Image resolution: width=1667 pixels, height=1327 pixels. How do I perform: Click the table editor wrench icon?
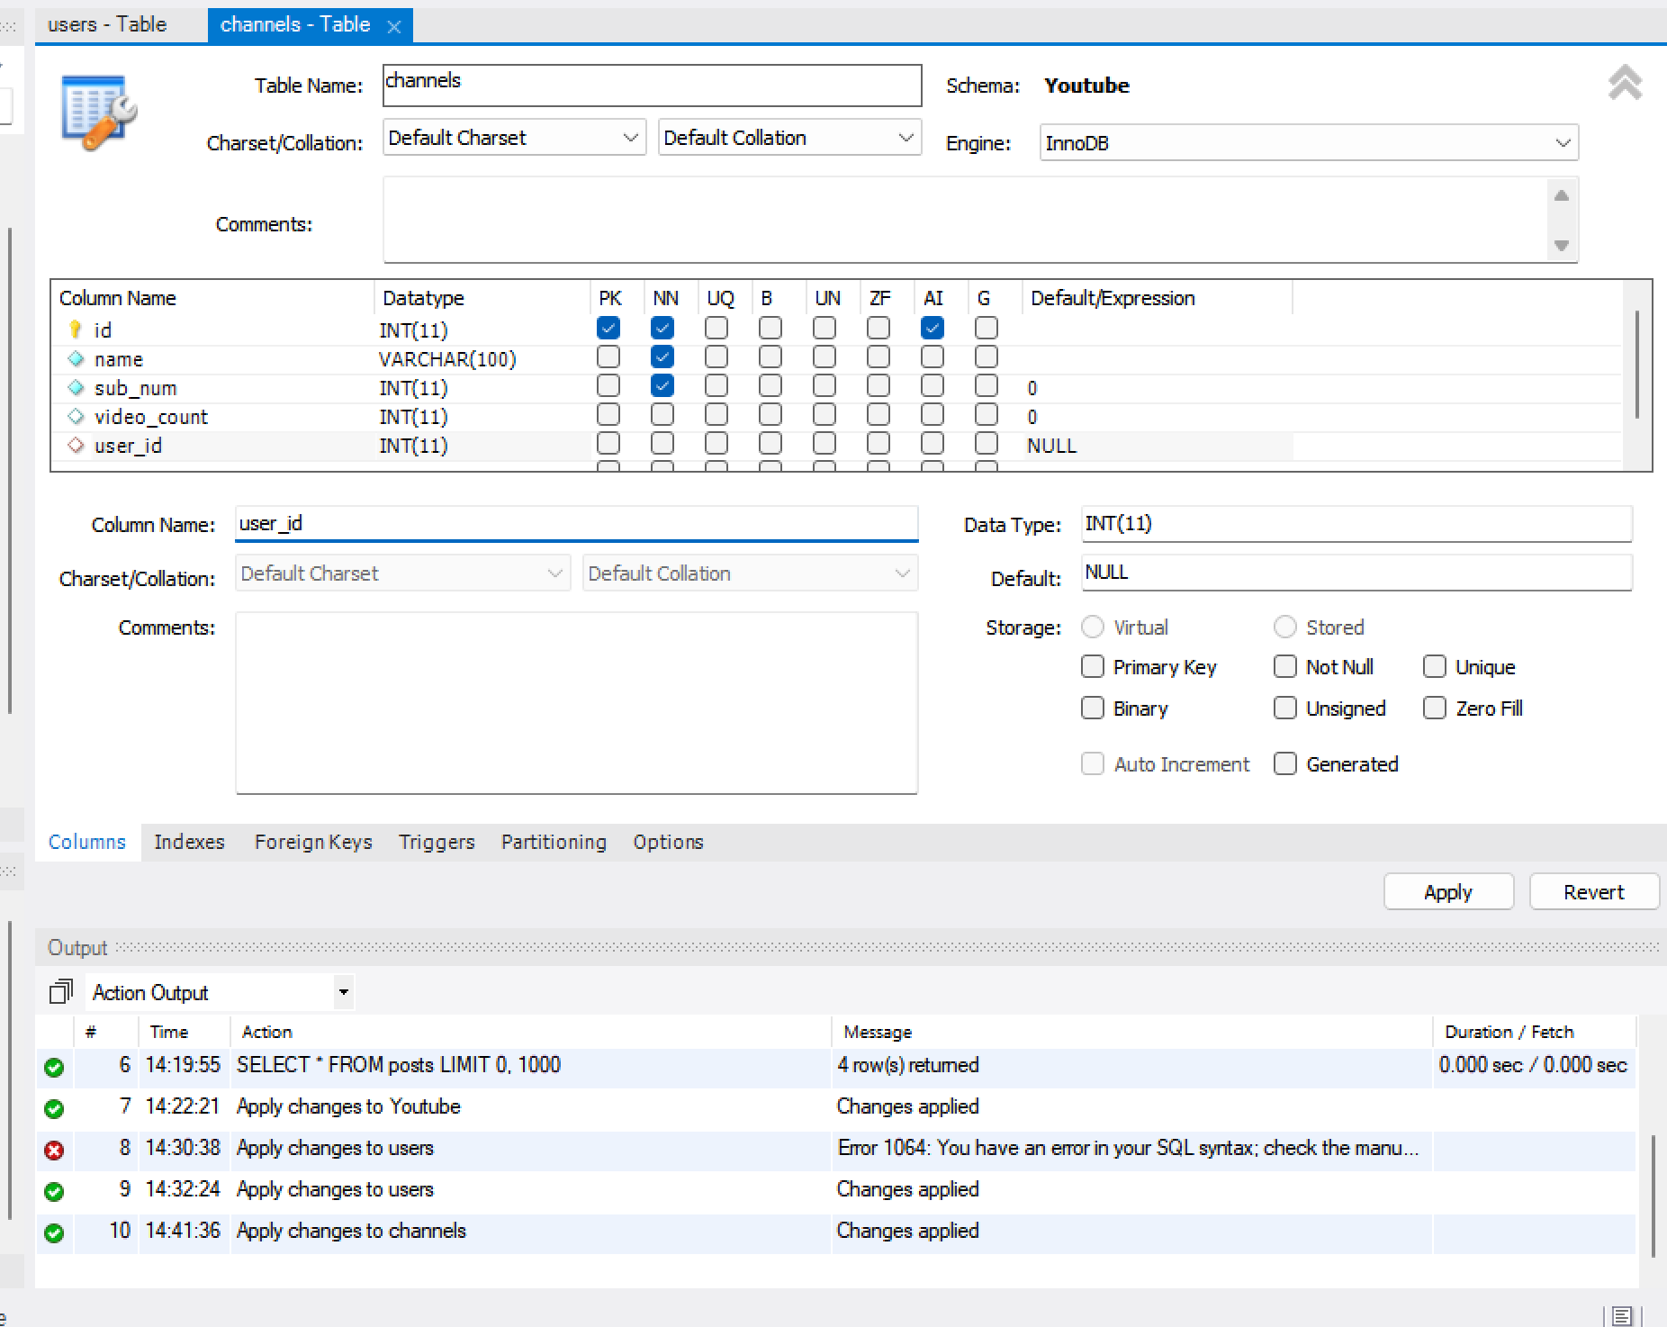(x=99, y=113)
